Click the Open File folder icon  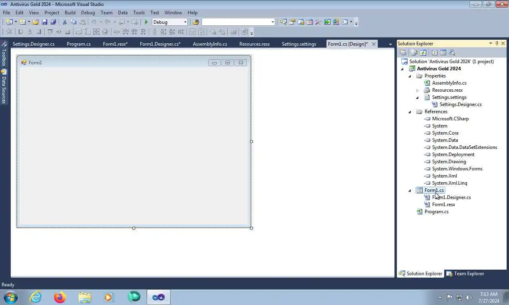coord(36,22)
